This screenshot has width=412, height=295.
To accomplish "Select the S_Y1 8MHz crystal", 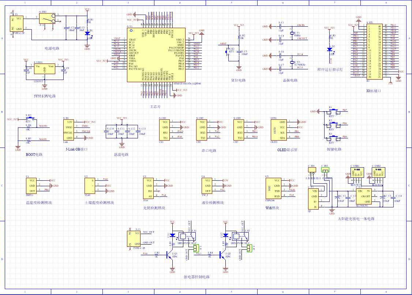I will [x=292, y=34].
